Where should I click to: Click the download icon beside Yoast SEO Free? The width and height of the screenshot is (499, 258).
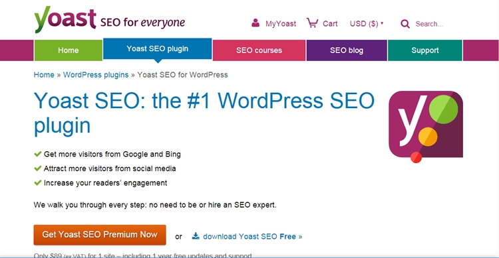click(x=196, y=236)
